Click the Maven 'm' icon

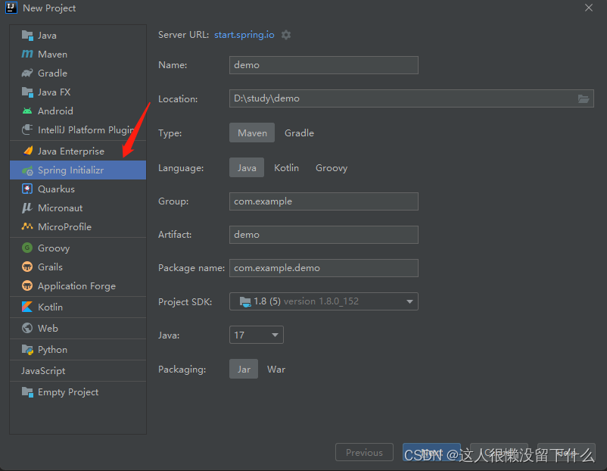(x=27, y=55)
